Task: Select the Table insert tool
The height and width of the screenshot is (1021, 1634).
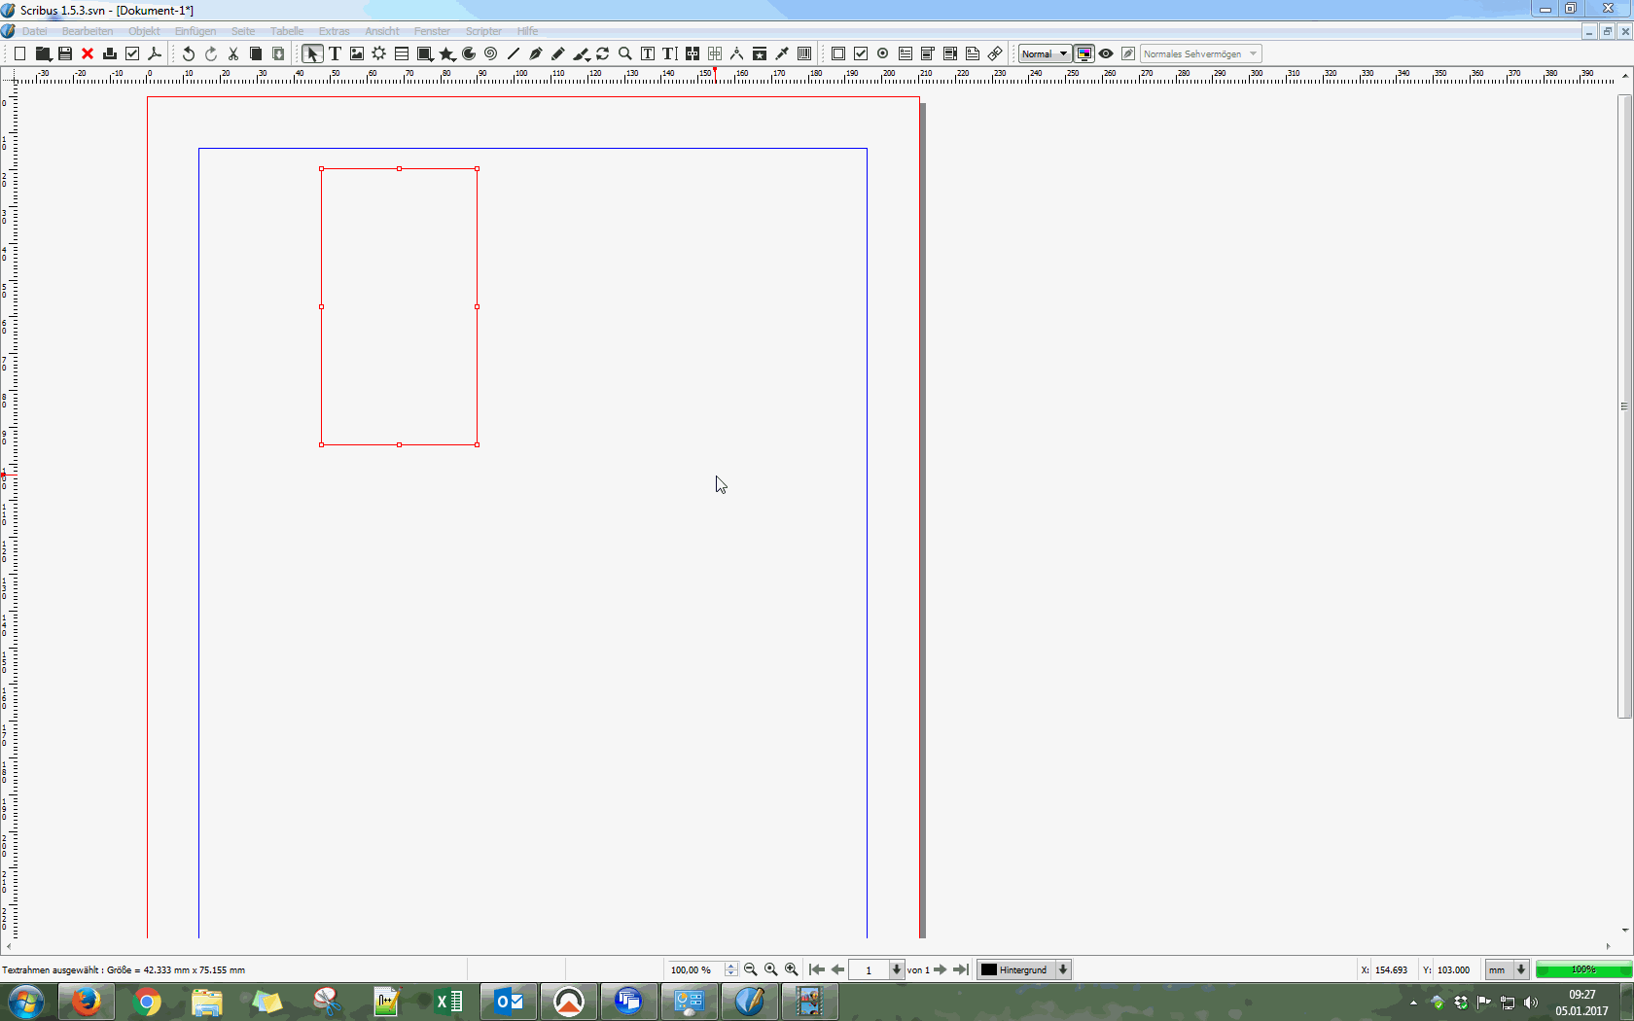Action: [402, 54]
